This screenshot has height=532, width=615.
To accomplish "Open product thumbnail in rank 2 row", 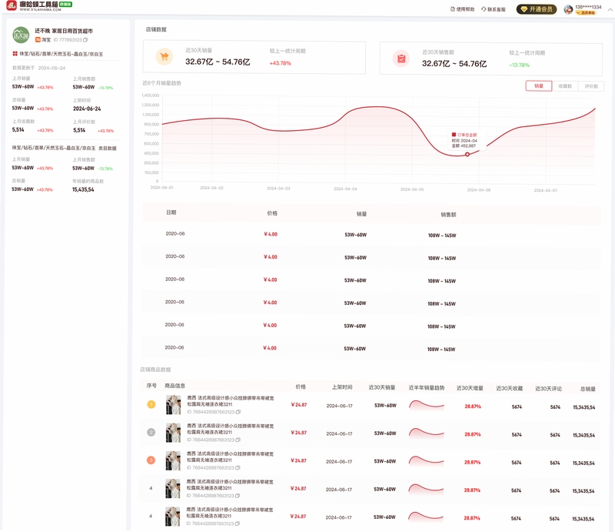I will (x=173, y=433).
